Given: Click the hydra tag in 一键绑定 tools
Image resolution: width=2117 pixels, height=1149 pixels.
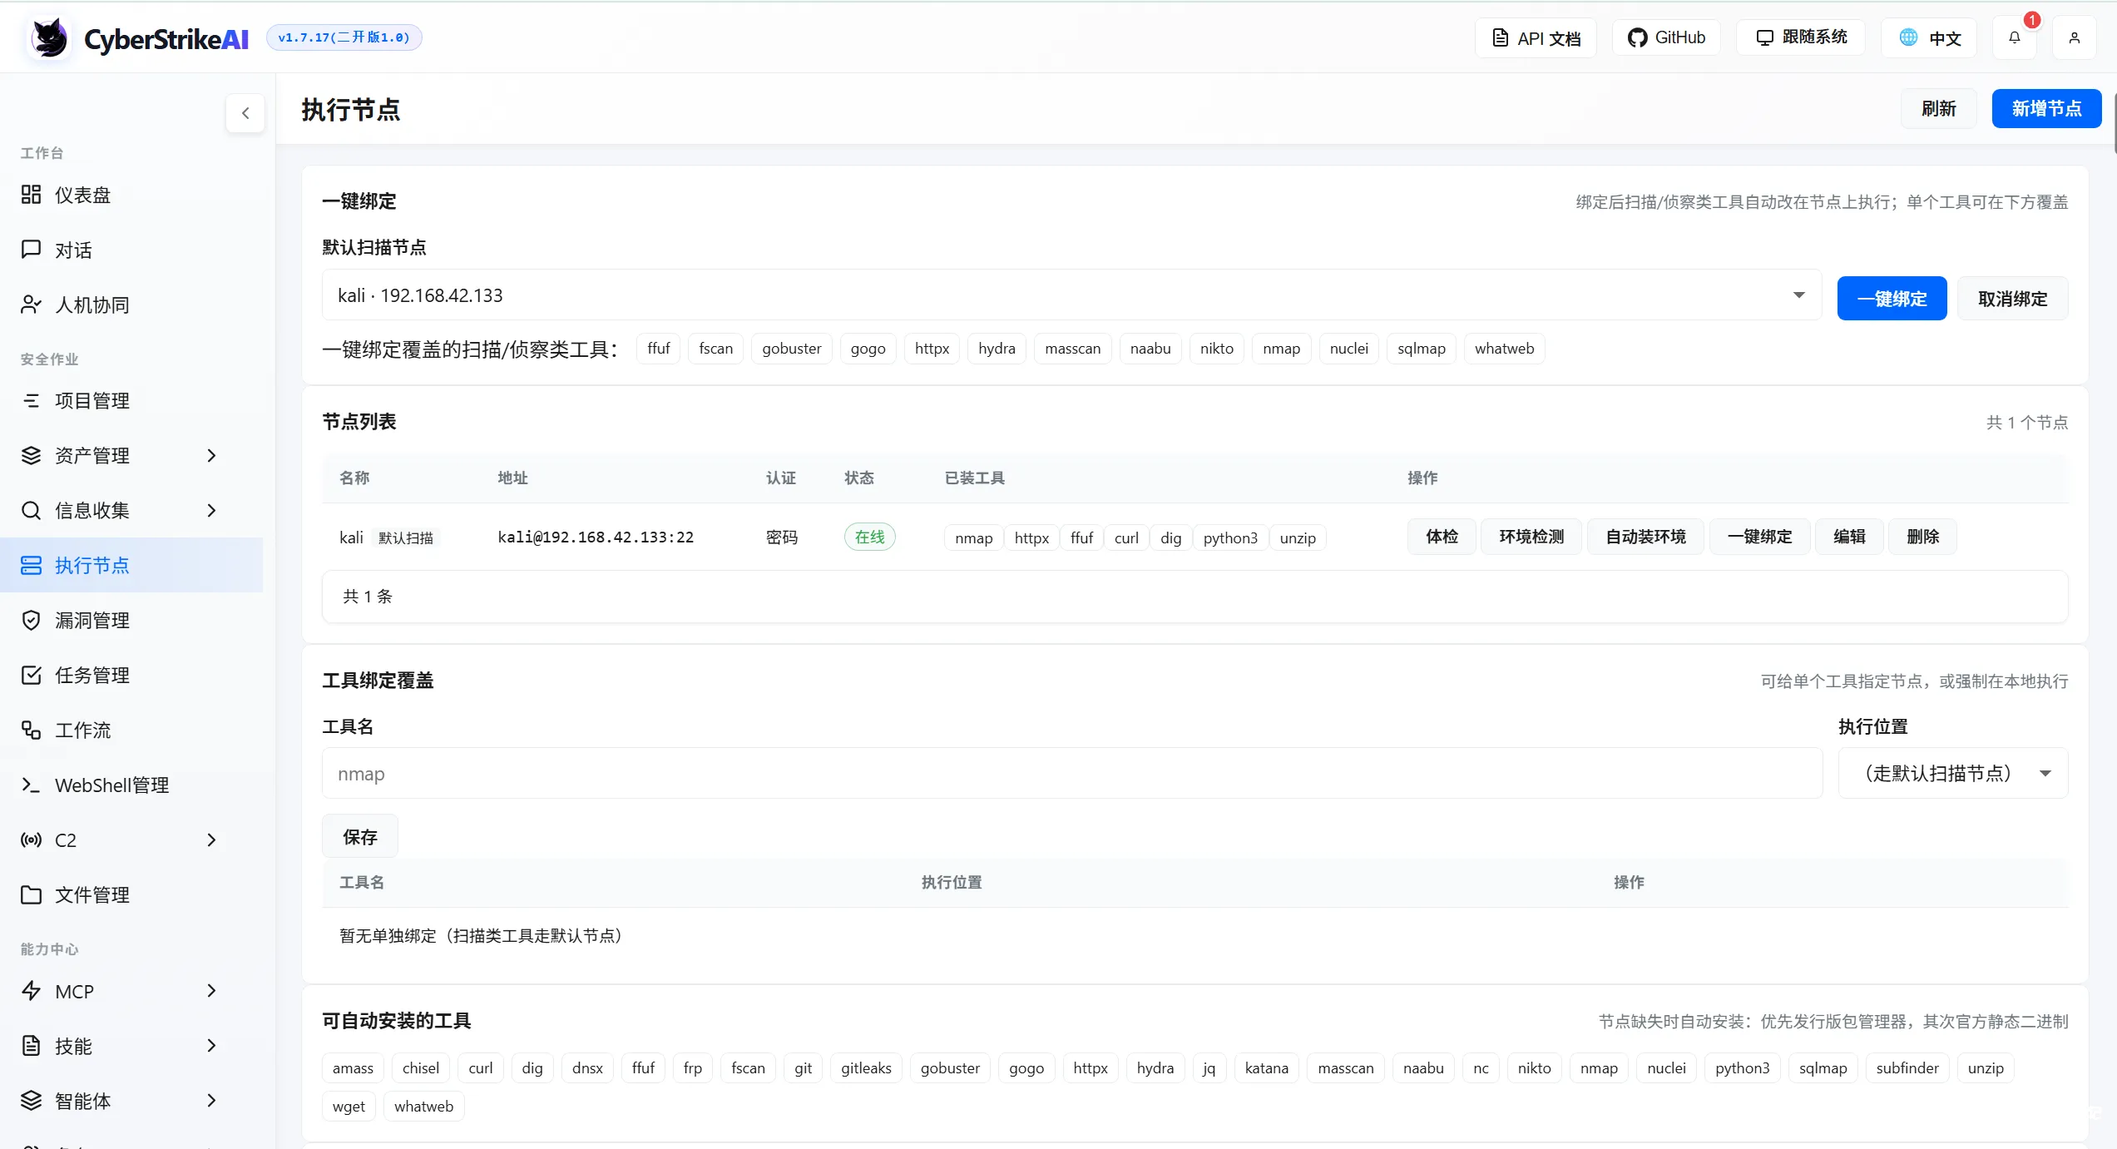Looking at the screenshot, I should pyautogui.click(x=997, y=349).
